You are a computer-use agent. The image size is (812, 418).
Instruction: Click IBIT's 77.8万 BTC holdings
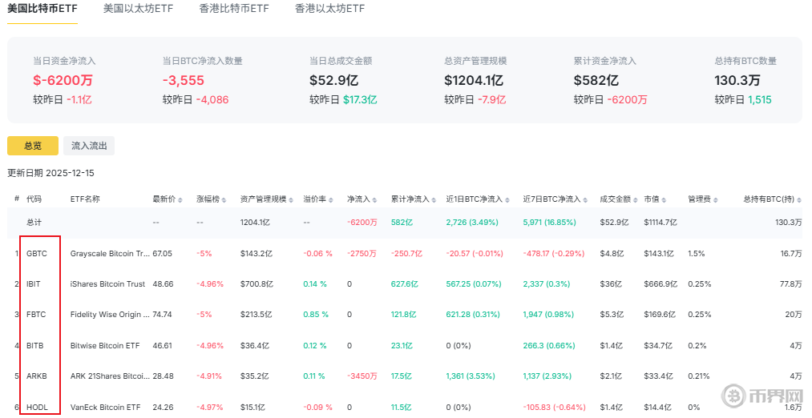(790, 284)
